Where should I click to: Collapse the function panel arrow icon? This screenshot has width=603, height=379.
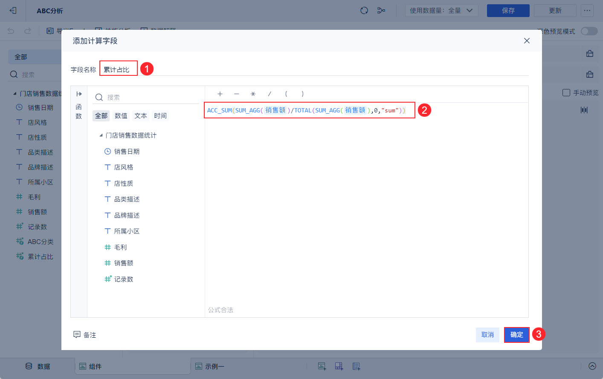(79, 94)
